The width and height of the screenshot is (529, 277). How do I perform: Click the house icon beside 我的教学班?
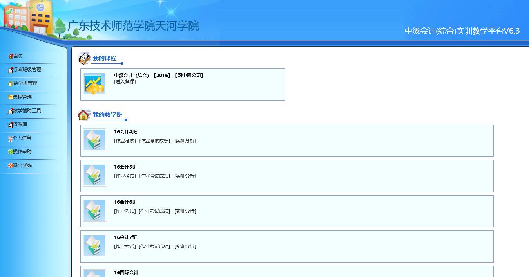pos(83,115)
